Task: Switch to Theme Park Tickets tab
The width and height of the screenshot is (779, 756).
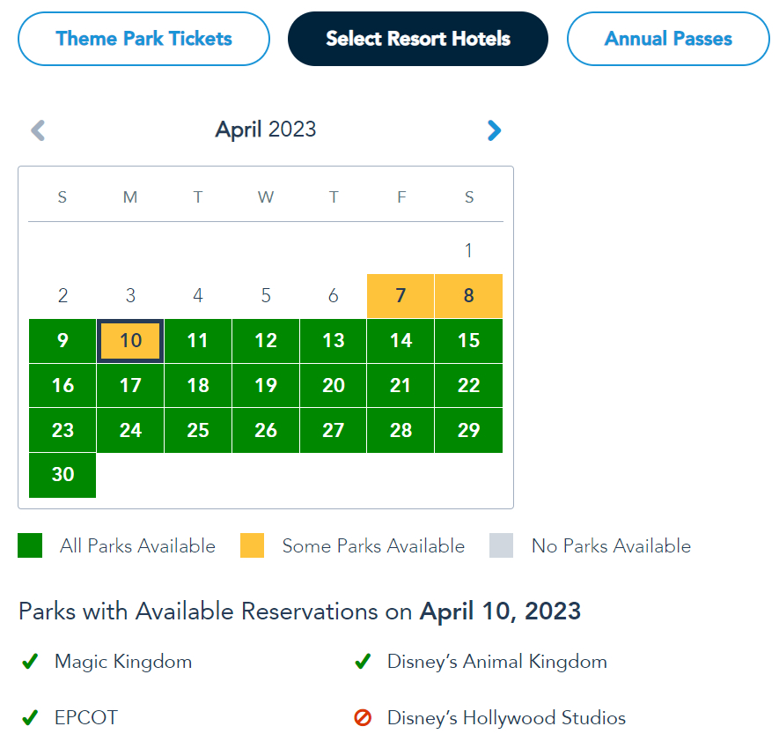Action: point(143,39)
